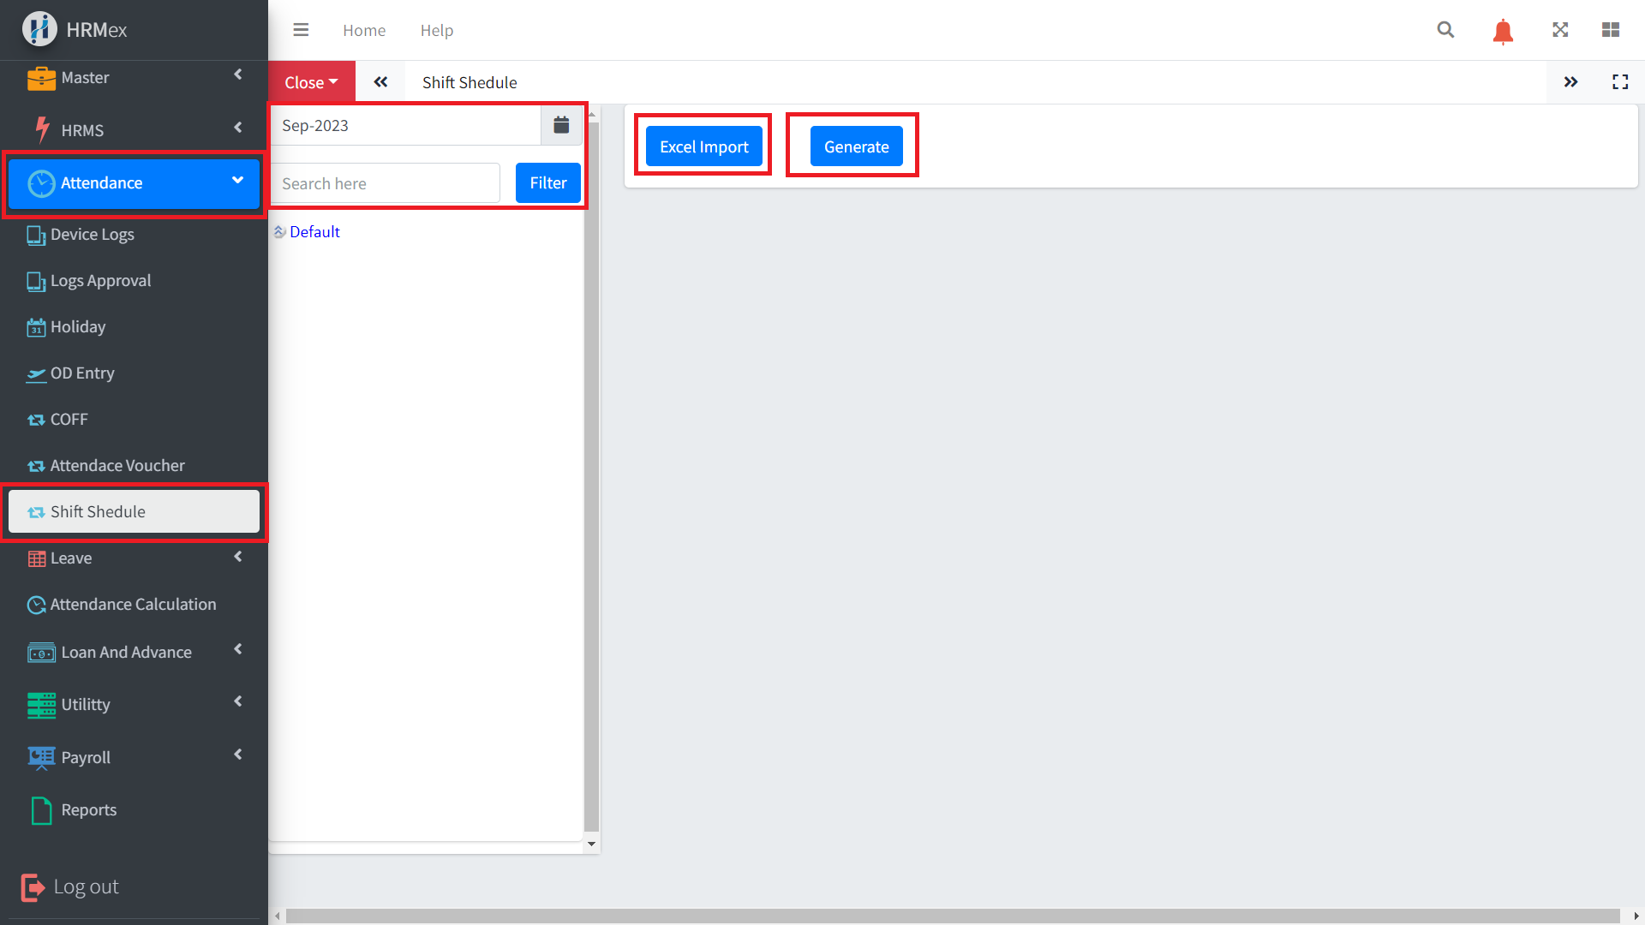Toggle the hamburger sidebar menu icon
The height and width of the screenshot is (925, 1645).
301,30
